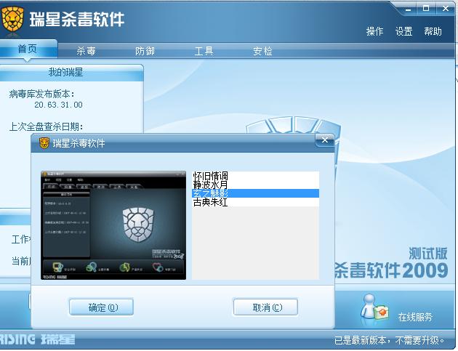Click the 病毒库发布版本 label
This screenshot has height=351, width=458.
[41, 94]
